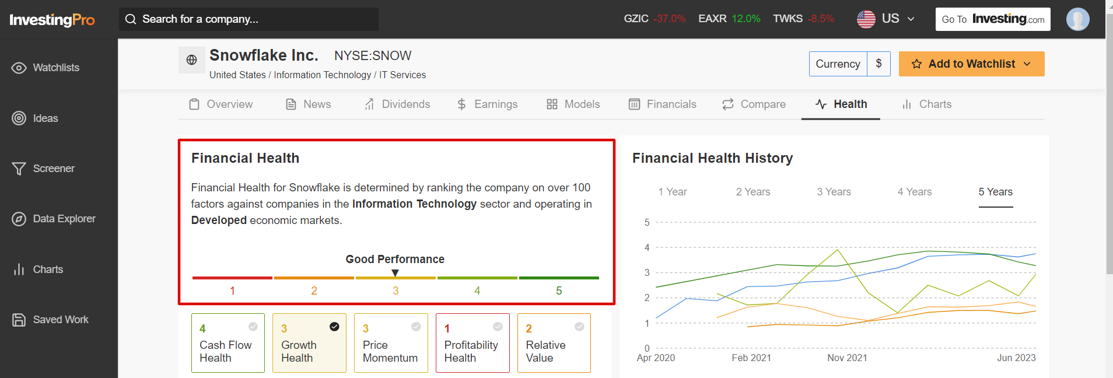Switch to the Compare tab

(x=754, y=104)
